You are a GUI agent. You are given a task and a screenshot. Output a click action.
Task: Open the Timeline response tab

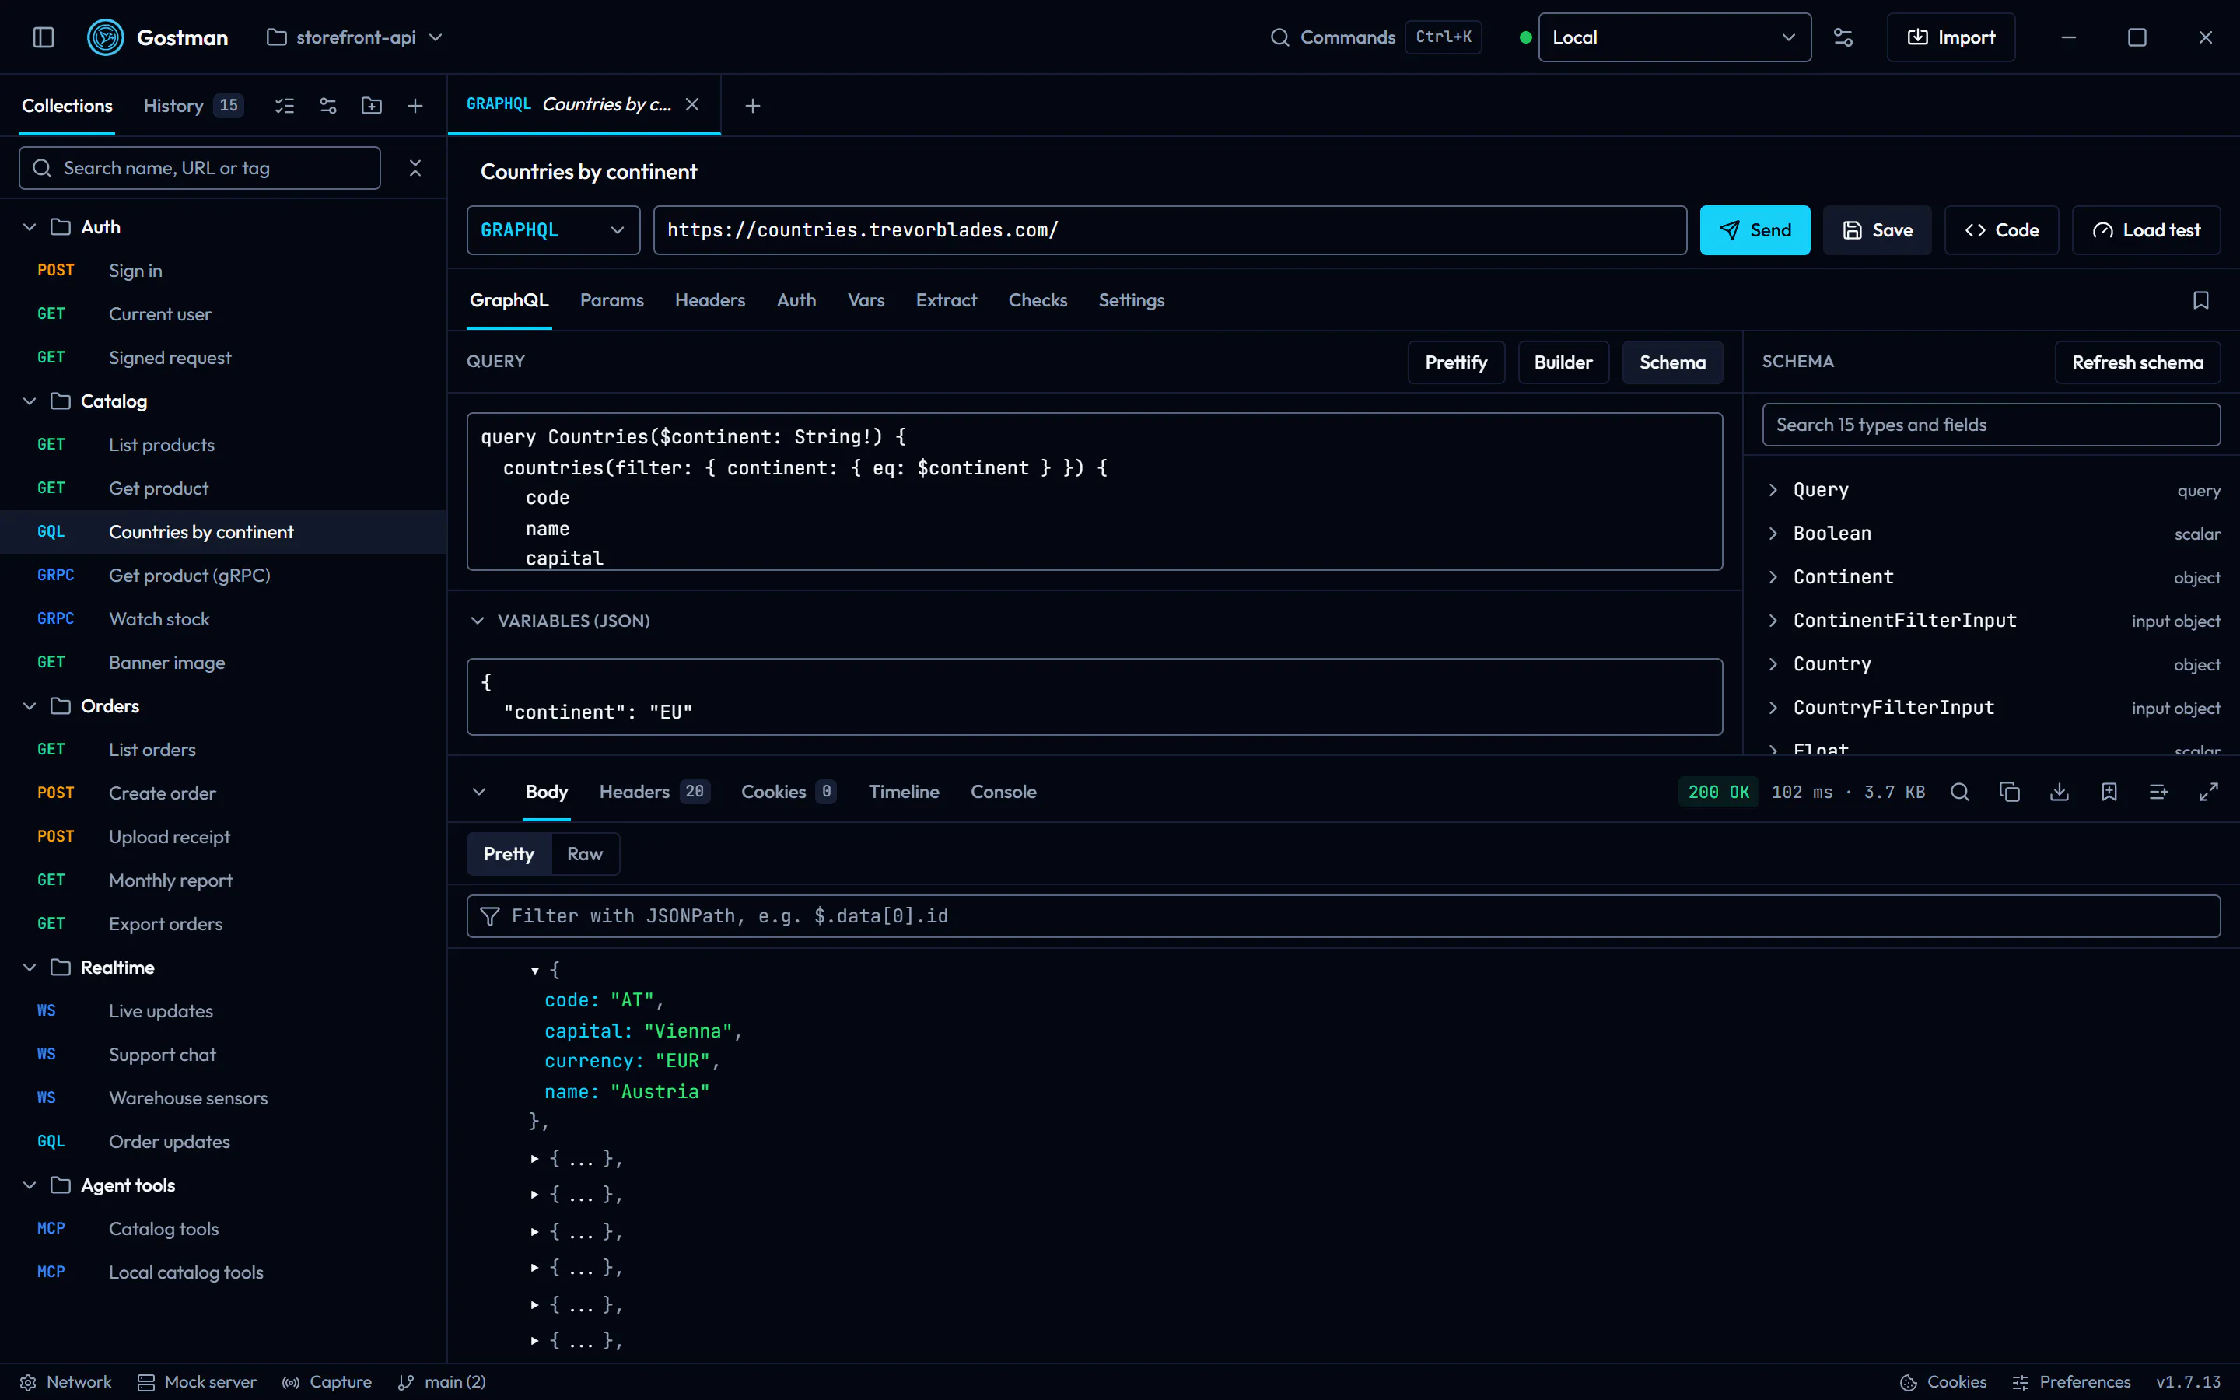904,792
